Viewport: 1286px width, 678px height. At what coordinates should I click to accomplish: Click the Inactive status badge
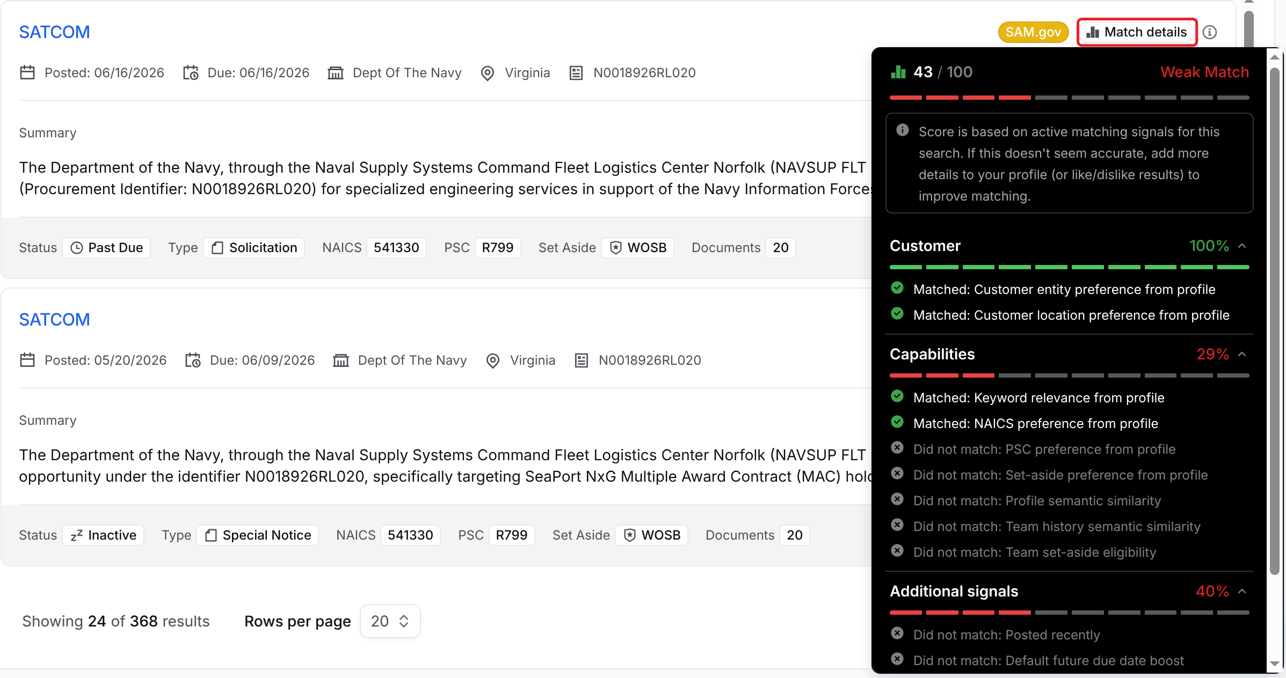pos(103,535)
